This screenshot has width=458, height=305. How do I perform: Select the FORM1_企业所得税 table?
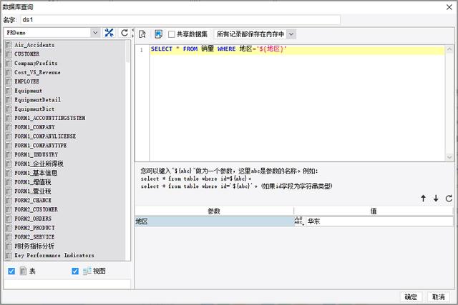[39, 164]
